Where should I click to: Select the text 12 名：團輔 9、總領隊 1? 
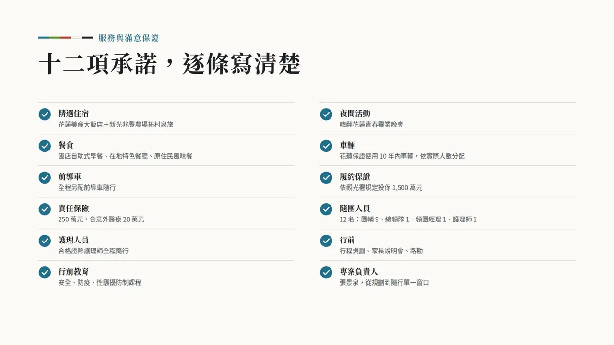tap(375, 219)
